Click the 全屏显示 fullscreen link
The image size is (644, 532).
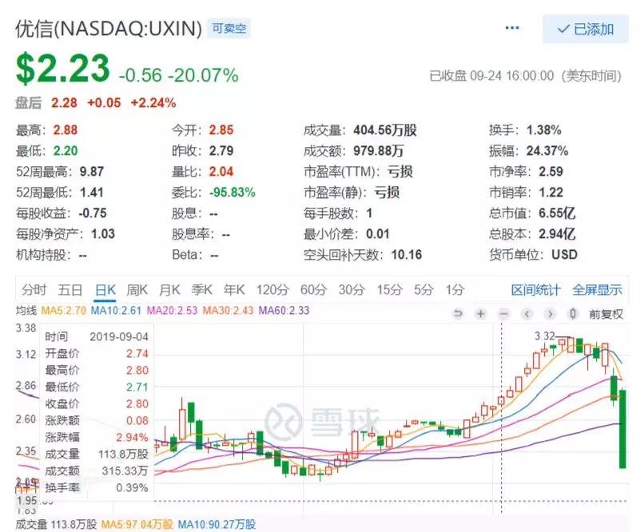[x=598, y=290]
